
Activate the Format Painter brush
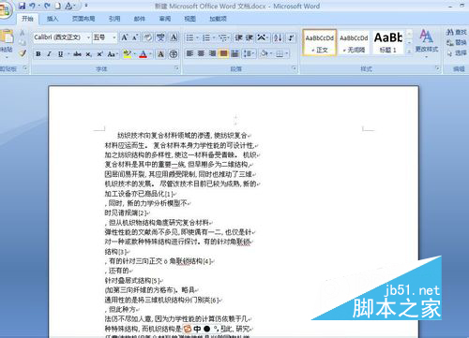click(x=22, y=53)
